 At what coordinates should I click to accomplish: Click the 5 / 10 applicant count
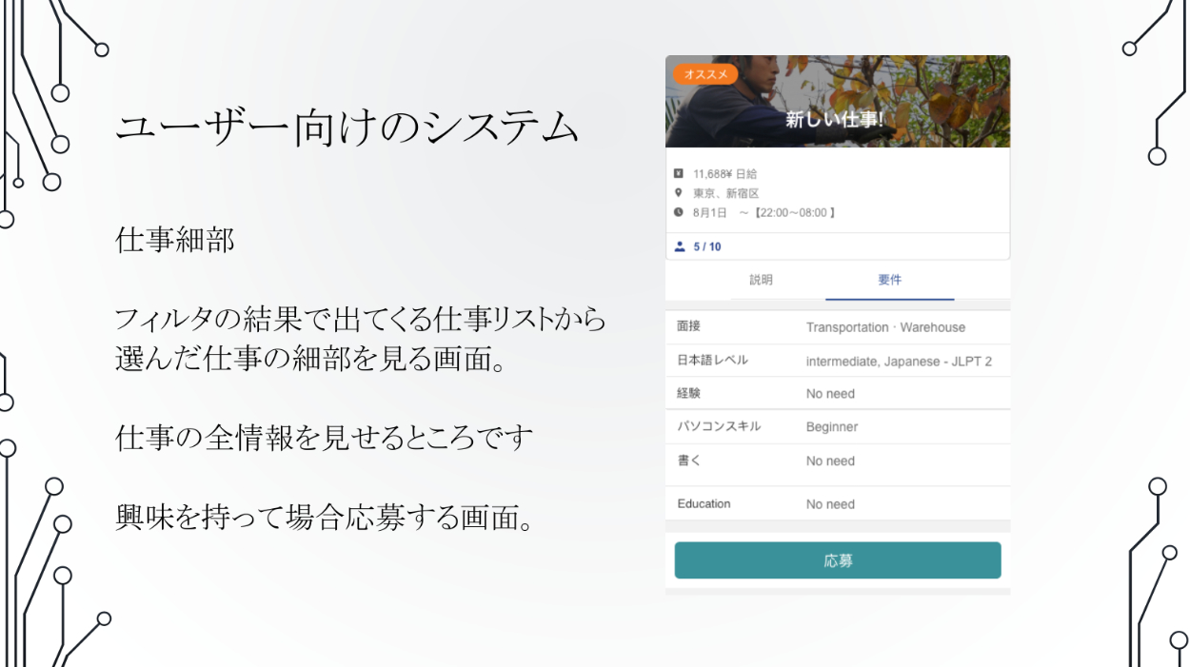pos(707,246)
